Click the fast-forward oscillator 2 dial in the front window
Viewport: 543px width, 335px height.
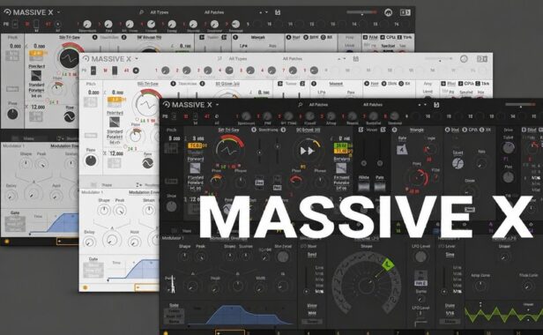point(307,151)
